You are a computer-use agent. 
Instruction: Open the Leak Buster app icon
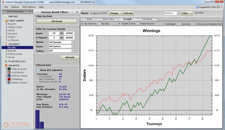click(x=9, y=72)
